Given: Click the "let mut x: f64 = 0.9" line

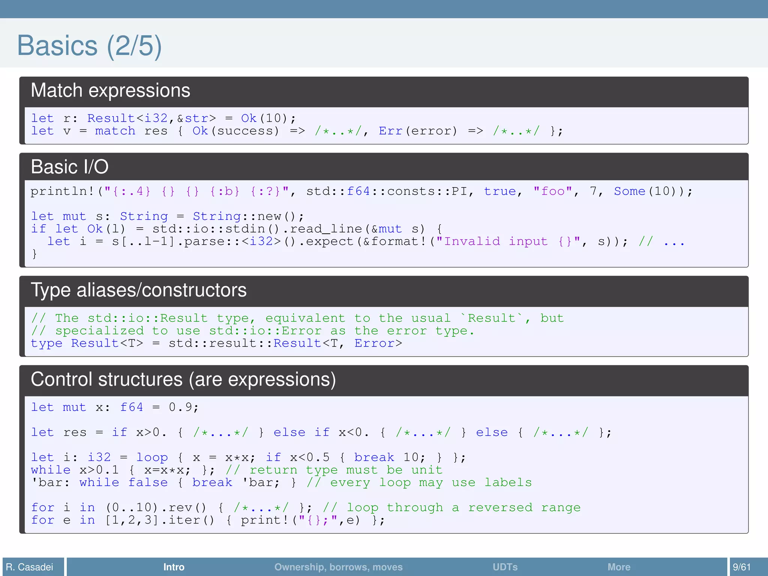Looking at the screenshot, I should point(114,407).
